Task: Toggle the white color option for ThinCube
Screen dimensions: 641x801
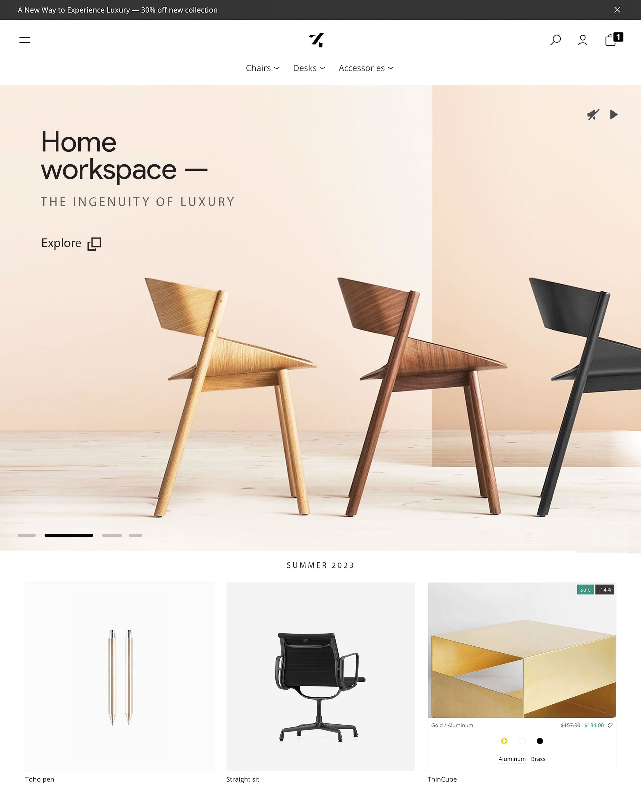Action: click(521, 741)
